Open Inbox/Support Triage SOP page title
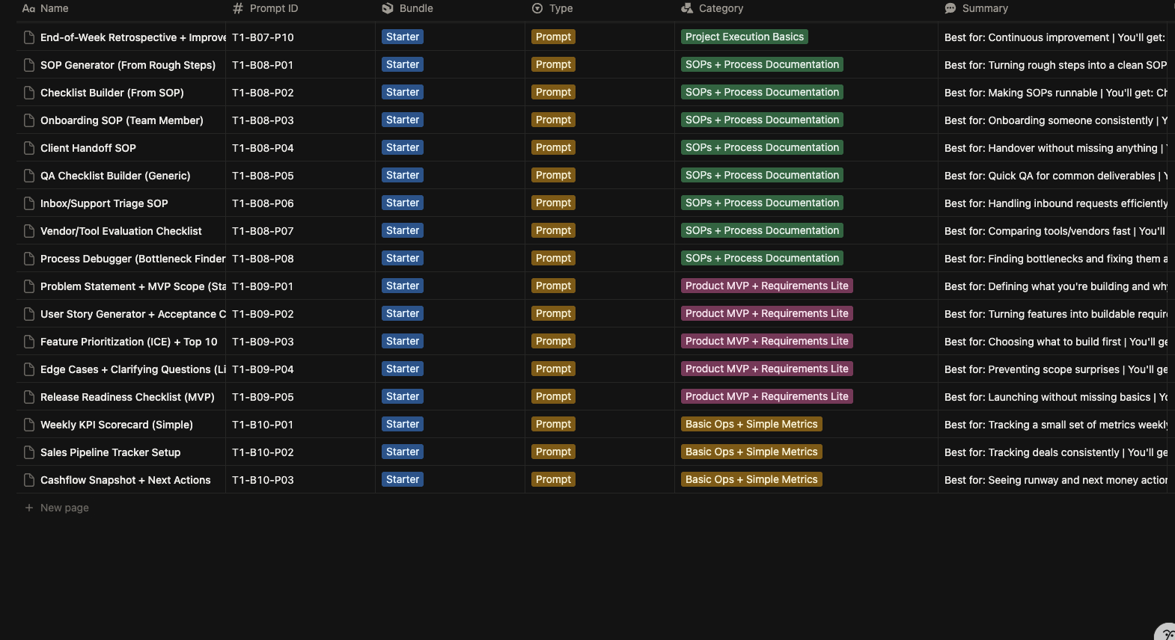The width and height of the screenshot is (1175, 640). (x=104, y=203)
